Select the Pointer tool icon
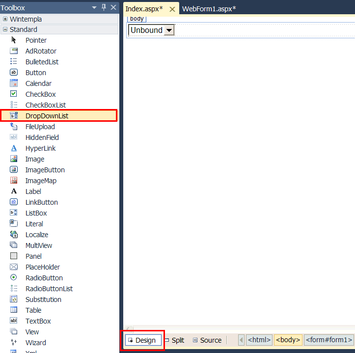 pos(14,40)
